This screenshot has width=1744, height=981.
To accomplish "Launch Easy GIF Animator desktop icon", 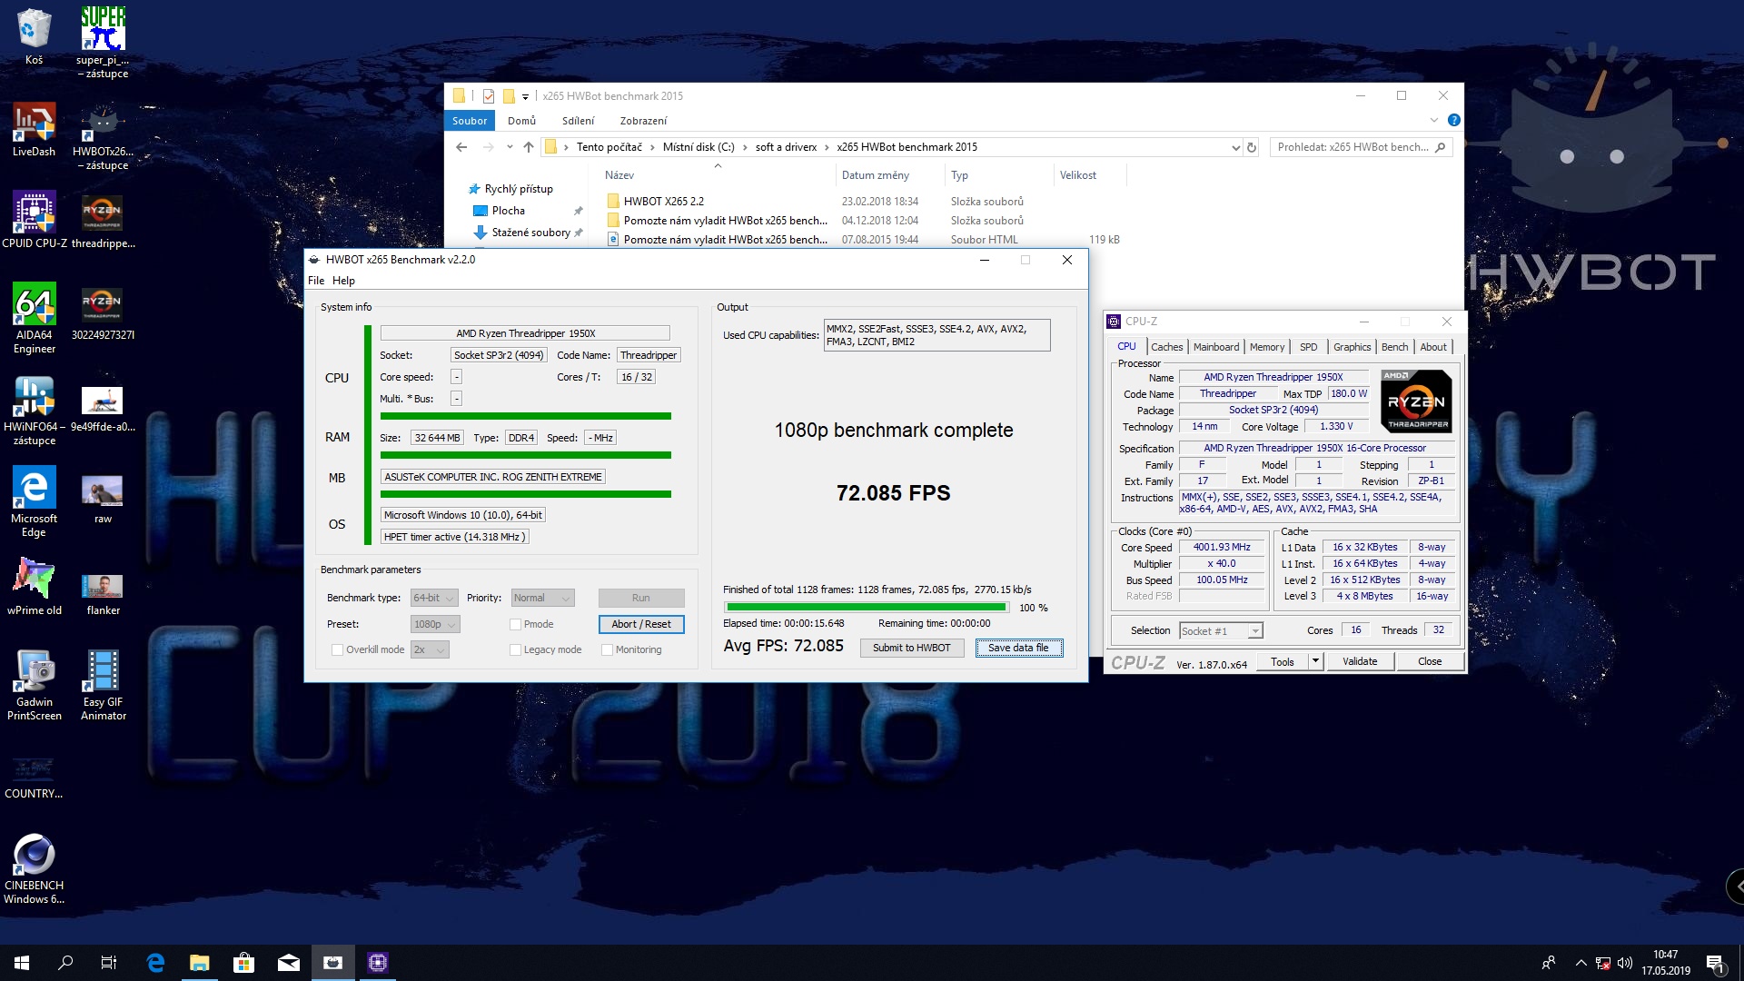I will tap(103, 685).
